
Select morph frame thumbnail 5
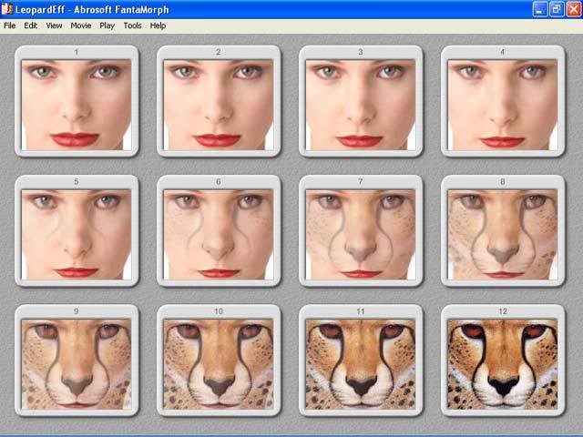coord(77,230)
